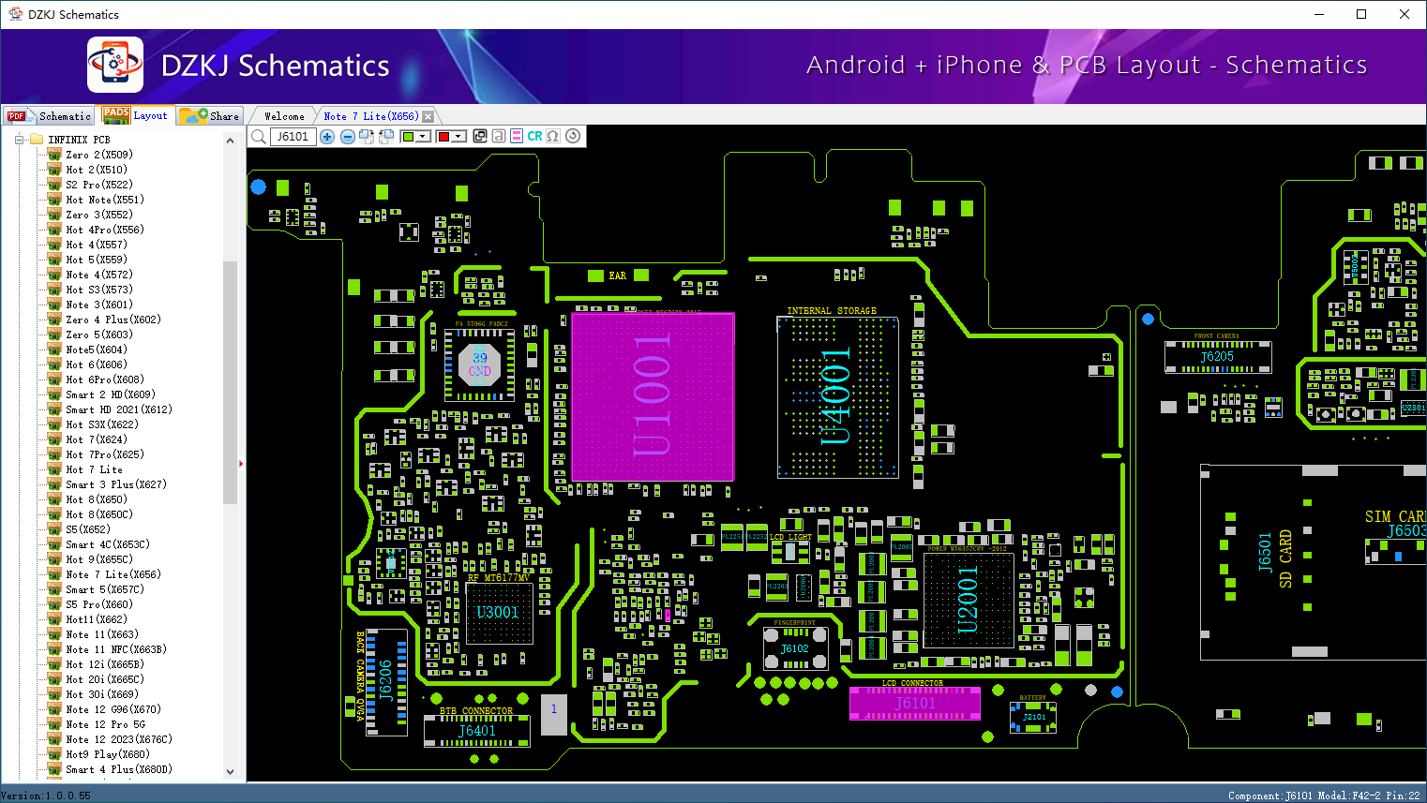
Task: Toggle the cyan CR icon
Action: 534,137
